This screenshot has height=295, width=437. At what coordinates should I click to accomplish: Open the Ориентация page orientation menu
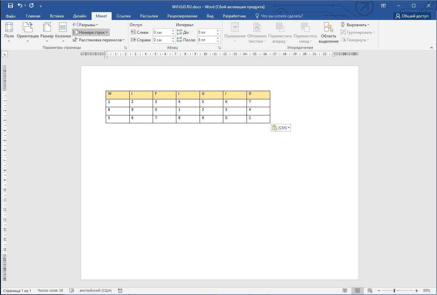point(28,32)
